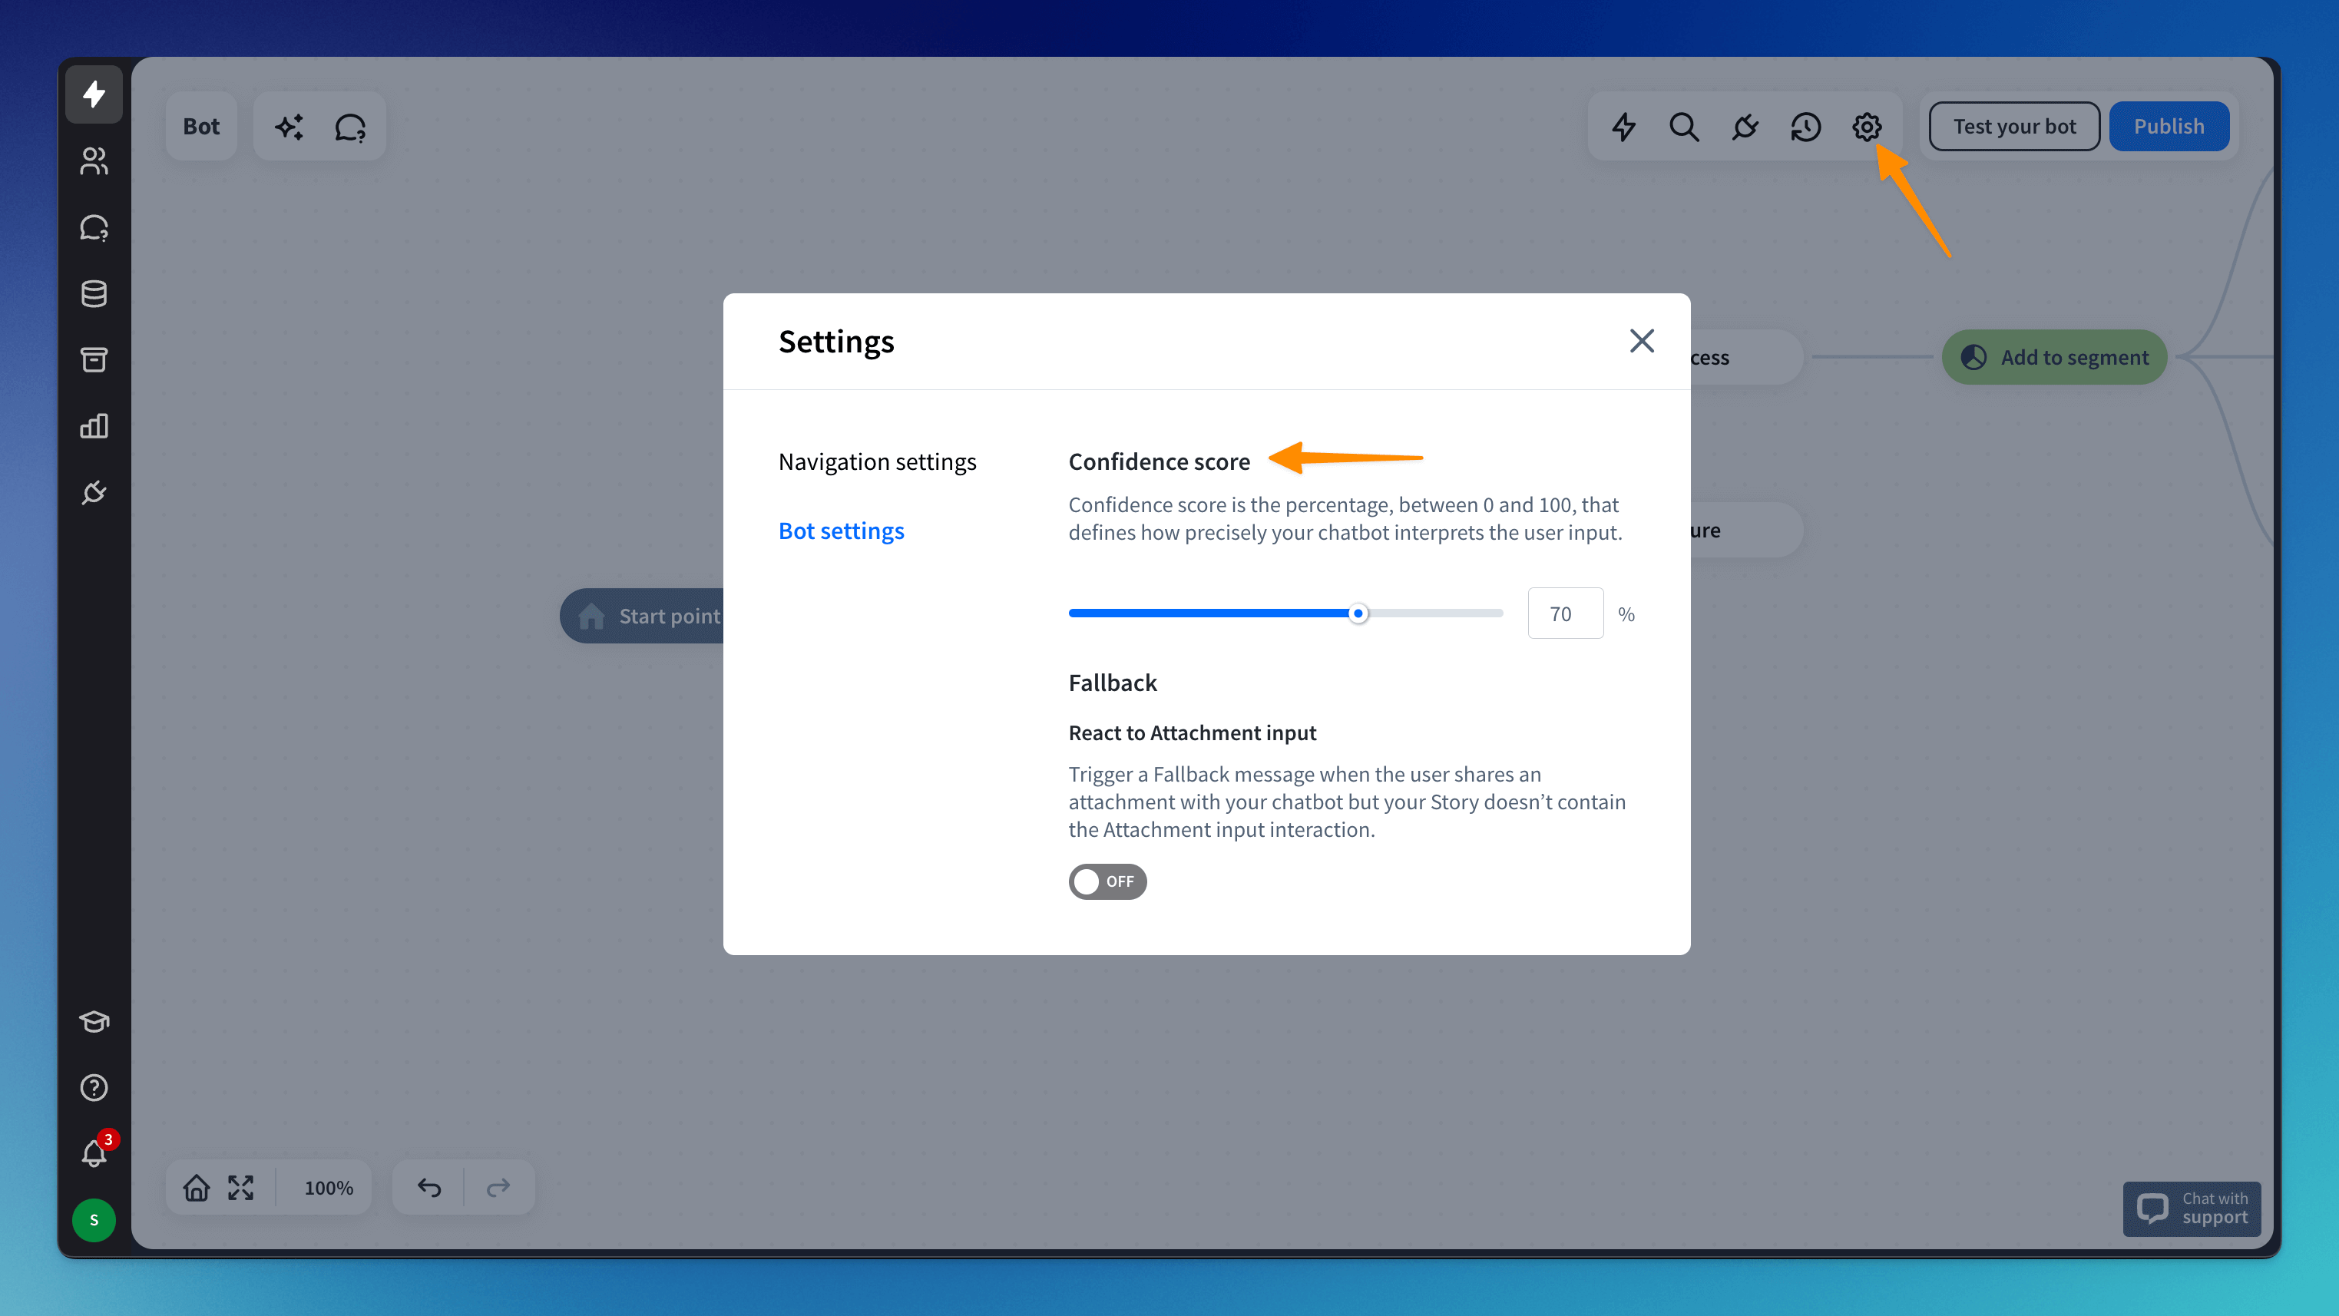
Task: Select Navigation settings tab
Action: point(877,462)
